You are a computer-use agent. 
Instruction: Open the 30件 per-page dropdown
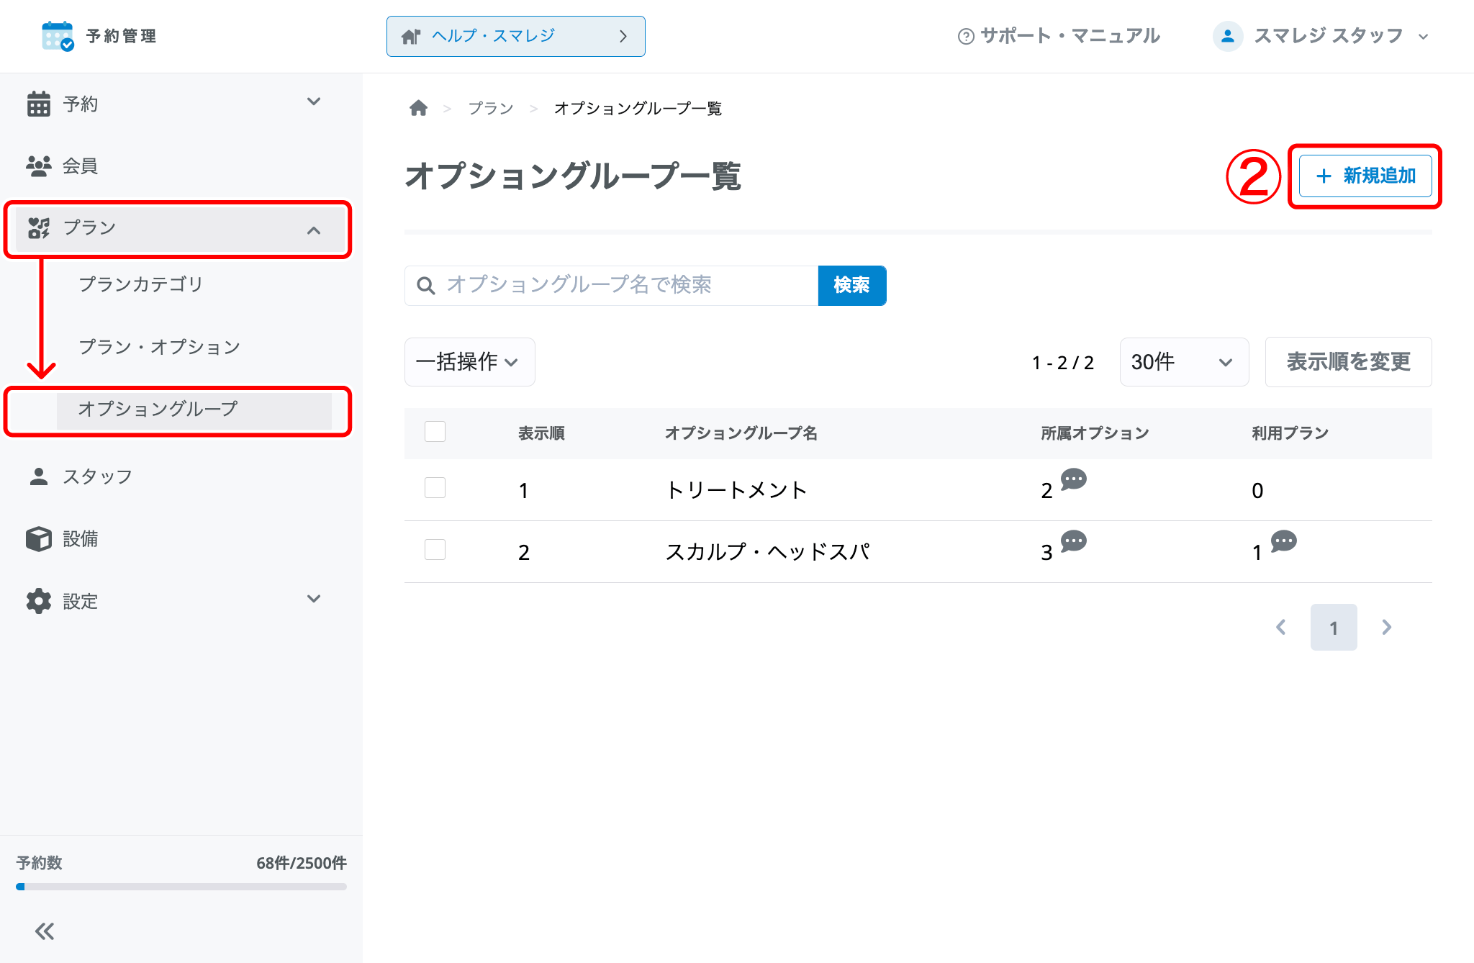[x=1184, y=362]
